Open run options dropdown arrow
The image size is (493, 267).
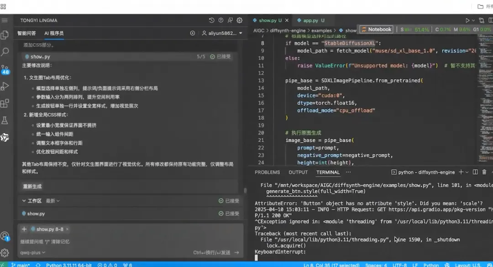473,21
